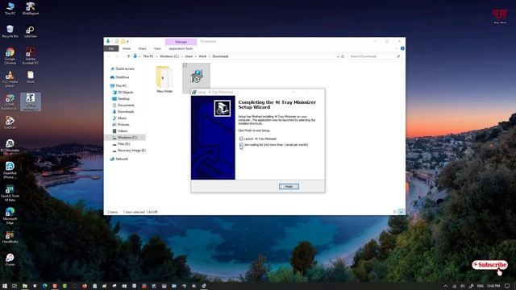This screenshot has width=516, height=290.
Task: Open the Share ribbon tab
Action: [x=142, y=48]
